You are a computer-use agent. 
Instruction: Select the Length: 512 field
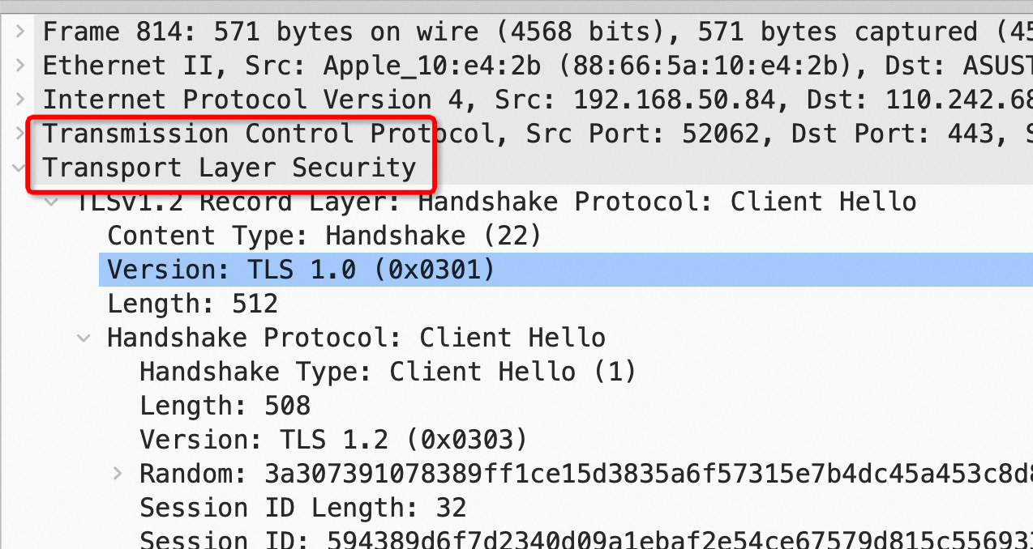192,304
